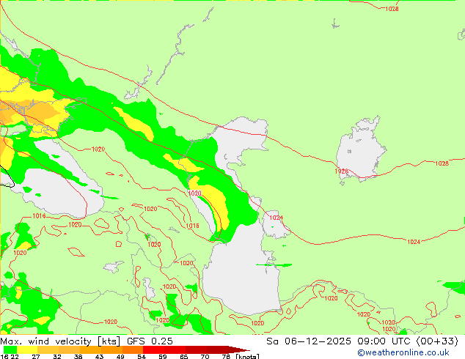465x359 pixels.
Task: Select the 'Max. wind velocity [kts]' title text
Action: tap(60, 341)
